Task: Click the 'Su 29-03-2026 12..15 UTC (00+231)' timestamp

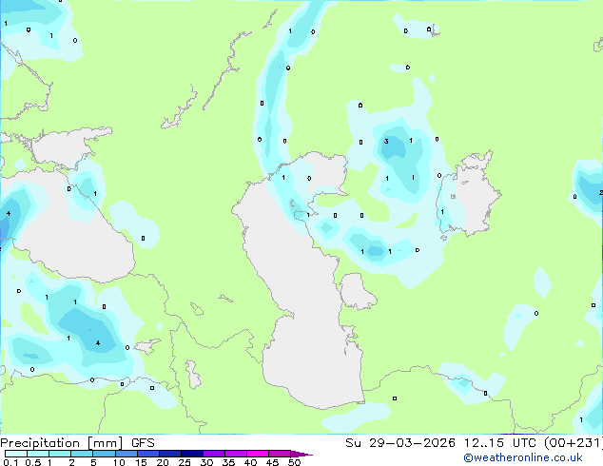Action: [x=474, y=443]
